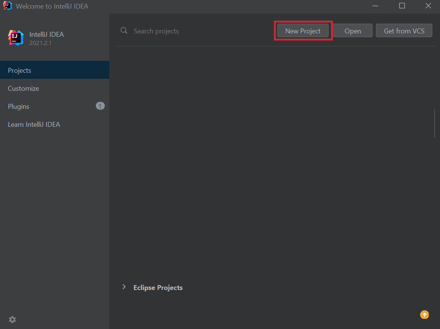Minimize the Welcome window

[375, 6]
